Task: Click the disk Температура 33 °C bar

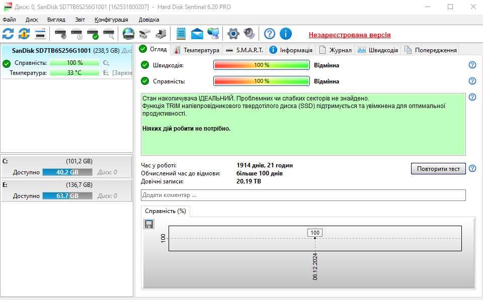Action: [x=74, y=73]
